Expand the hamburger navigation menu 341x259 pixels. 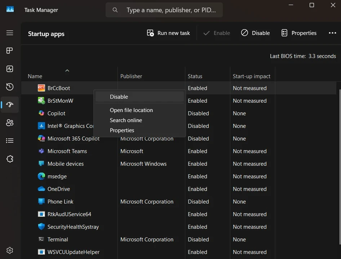coord(10,33)
